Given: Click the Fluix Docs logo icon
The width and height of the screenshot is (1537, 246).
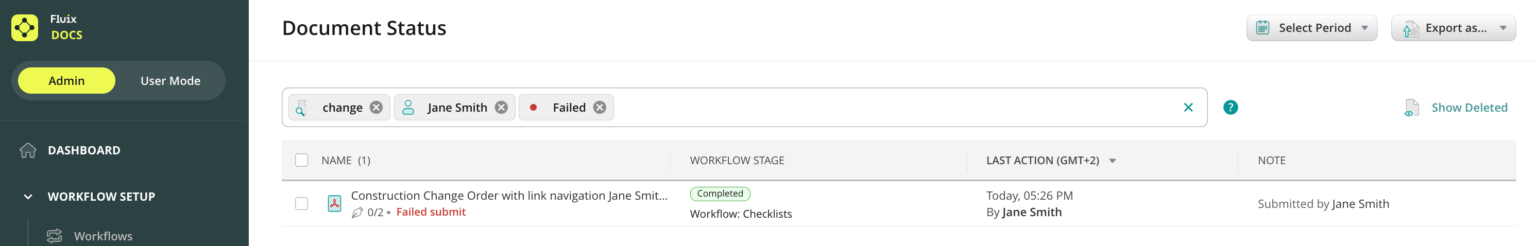Looking at the screenshot, I should point(24,27).
